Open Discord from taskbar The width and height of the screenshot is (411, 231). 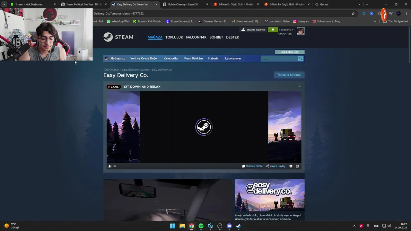229,226
